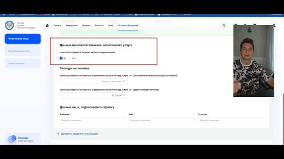Image resolution: width=284 pixels, height=159 pixels.
Task: Open the Чеки menu tab
Action: pos(110,26)
